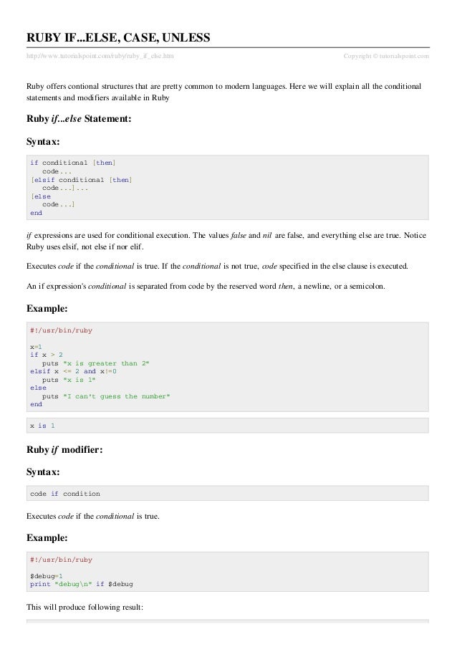
Task: Click the [else line in syntax block
Action: (x=40, y=196)
